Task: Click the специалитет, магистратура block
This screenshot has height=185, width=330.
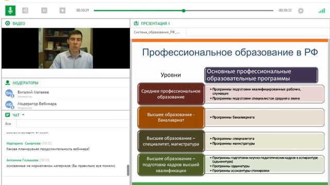Action: point(171,141)
